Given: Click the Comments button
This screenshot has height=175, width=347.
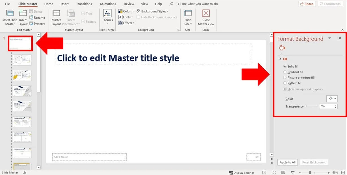Looking at the screenshot, I should click(330, 4).
